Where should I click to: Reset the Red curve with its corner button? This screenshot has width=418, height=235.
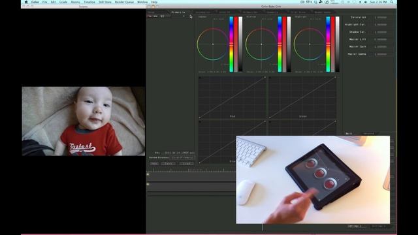[200, 78]
